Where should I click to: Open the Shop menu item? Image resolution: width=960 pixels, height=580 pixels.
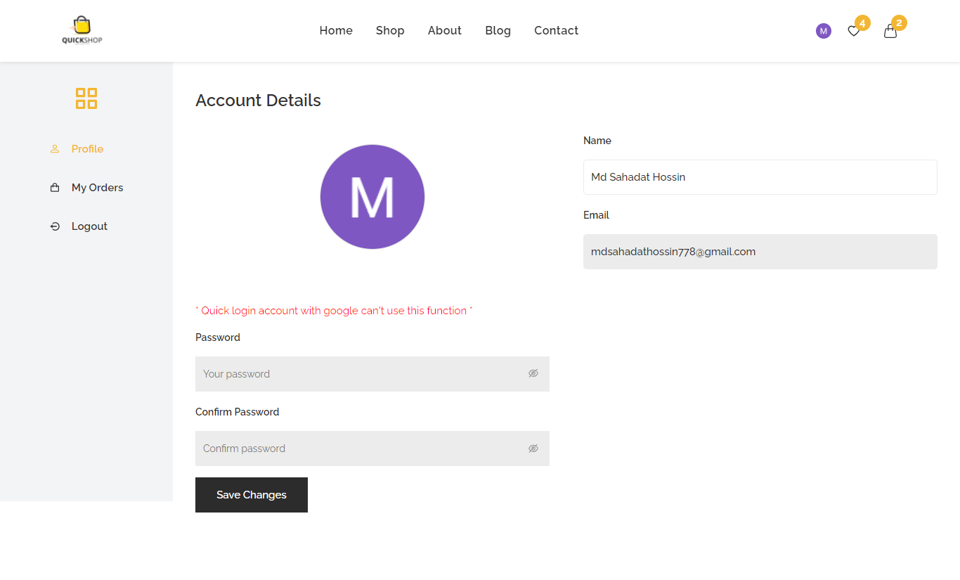point(390,30)
